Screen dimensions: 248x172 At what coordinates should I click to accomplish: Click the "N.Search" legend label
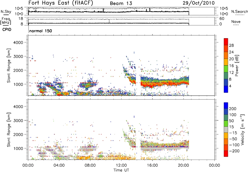(239, 11)
